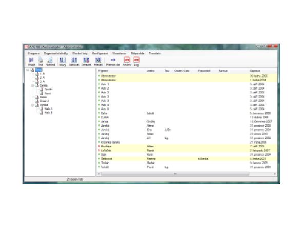Collapse the Centrála tree node
This screenshot has height=231, width=308.
32,85
